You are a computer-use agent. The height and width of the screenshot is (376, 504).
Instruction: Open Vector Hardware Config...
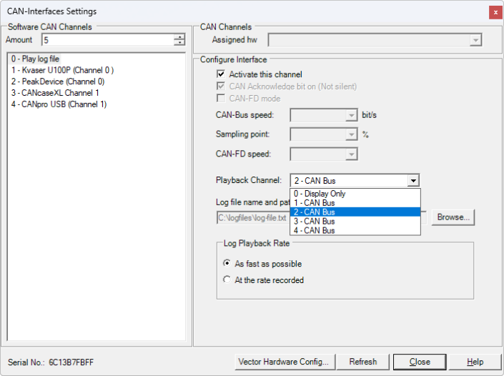coord(285,362)
